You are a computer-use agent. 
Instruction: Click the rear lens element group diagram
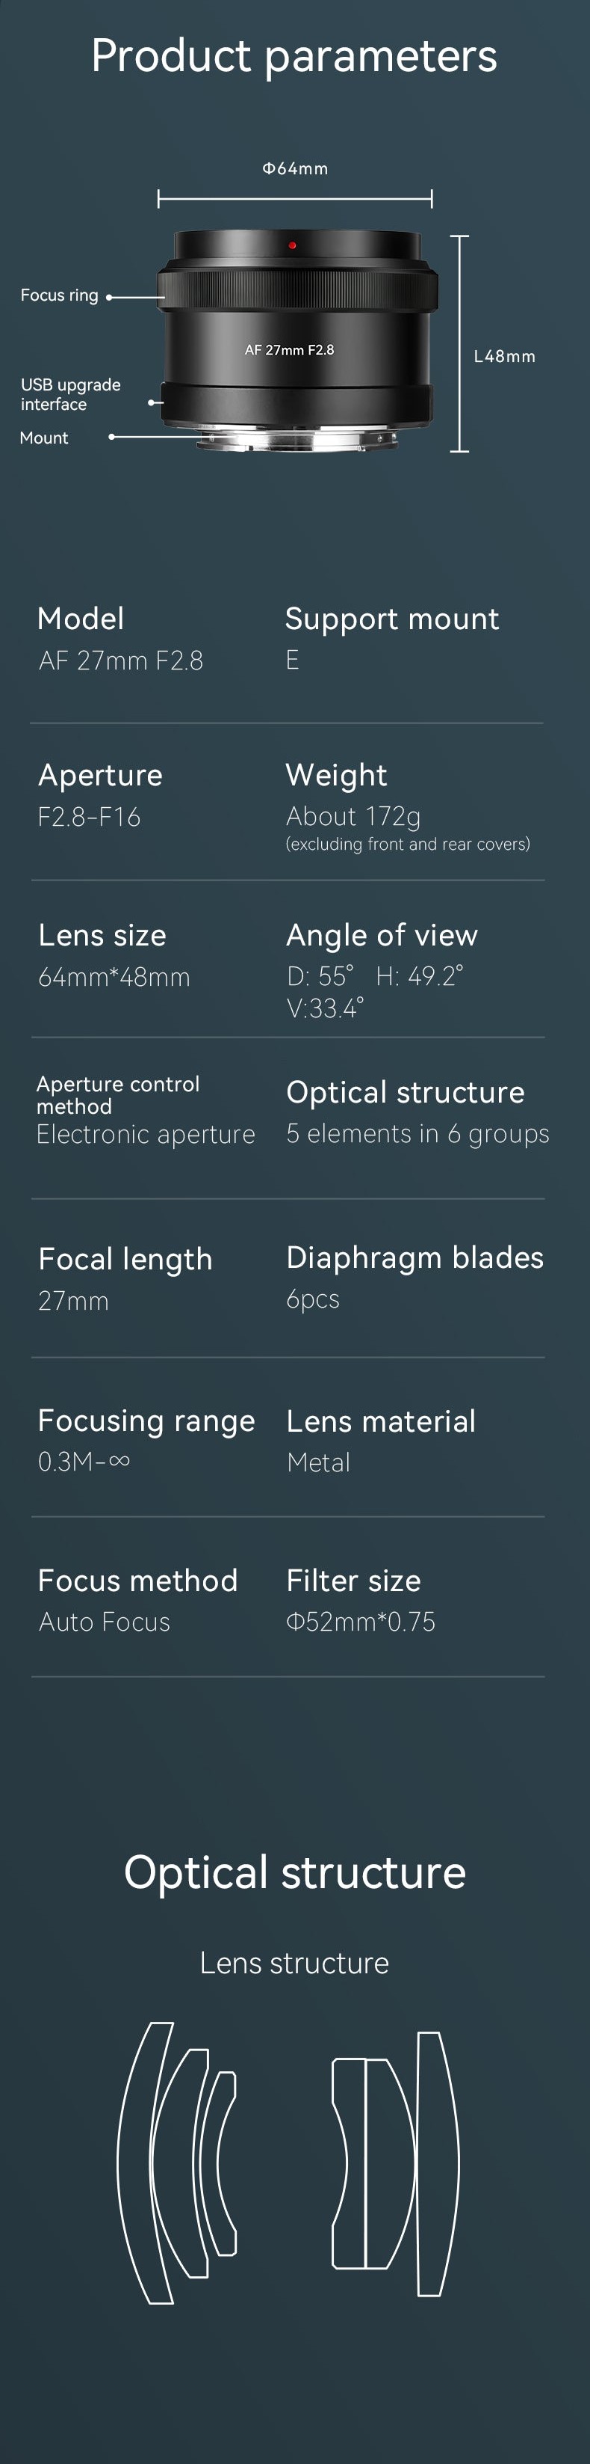395,2163
